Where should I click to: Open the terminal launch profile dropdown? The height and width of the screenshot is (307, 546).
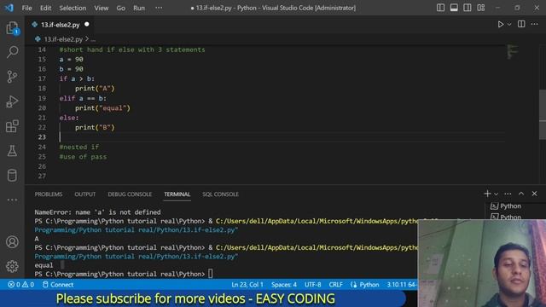click(x=497, y=194)
